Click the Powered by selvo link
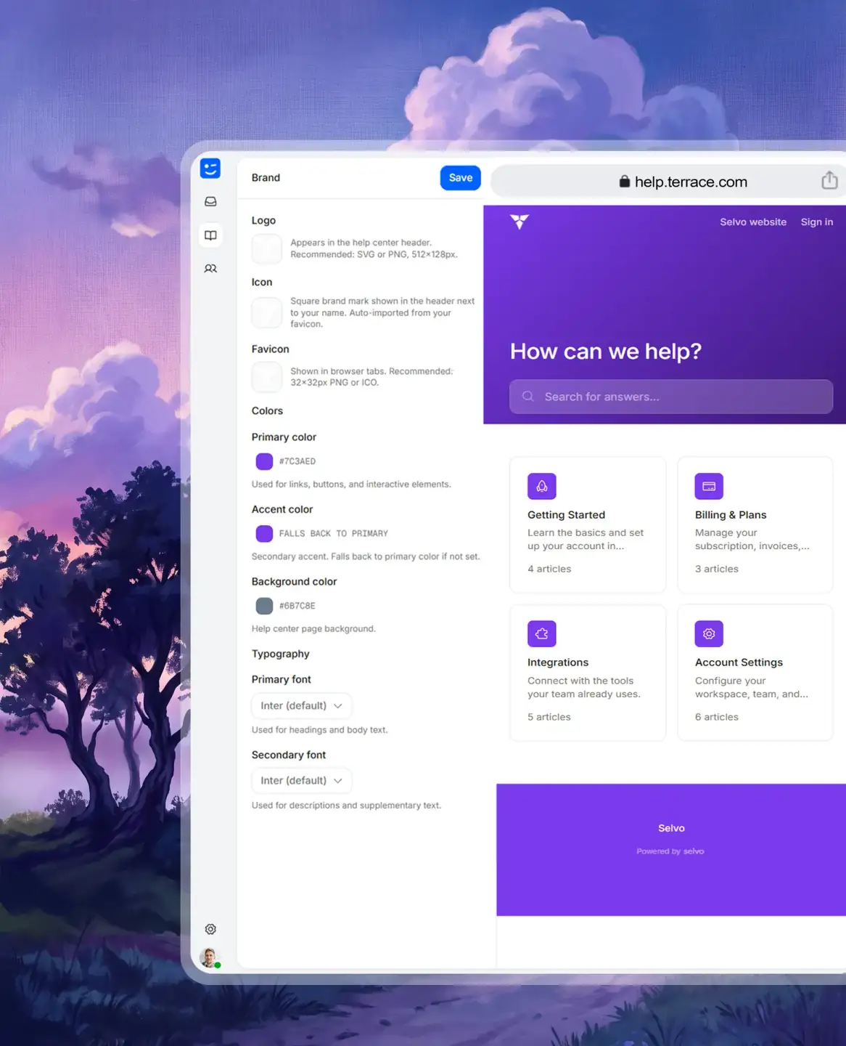This screenshot has height=1046, width=846. click(x=670, y=851)
